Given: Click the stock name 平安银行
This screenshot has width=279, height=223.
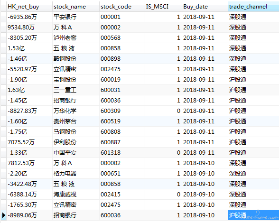Looking at the screenshot, I should (x=65, y=17).
